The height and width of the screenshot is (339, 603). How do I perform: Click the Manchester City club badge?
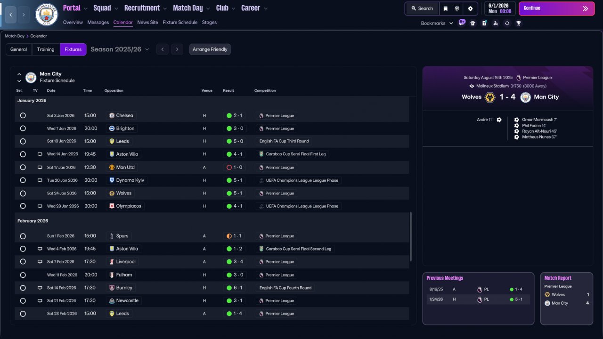pyautogui.click(x=46, y=15)
